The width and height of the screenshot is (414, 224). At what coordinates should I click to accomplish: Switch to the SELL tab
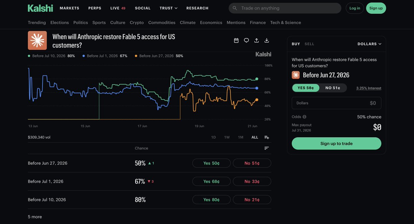point(309,44)
